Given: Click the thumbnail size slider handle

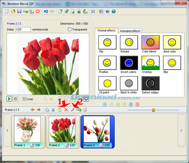Looking at the screenshot, I should pos(153,110).
